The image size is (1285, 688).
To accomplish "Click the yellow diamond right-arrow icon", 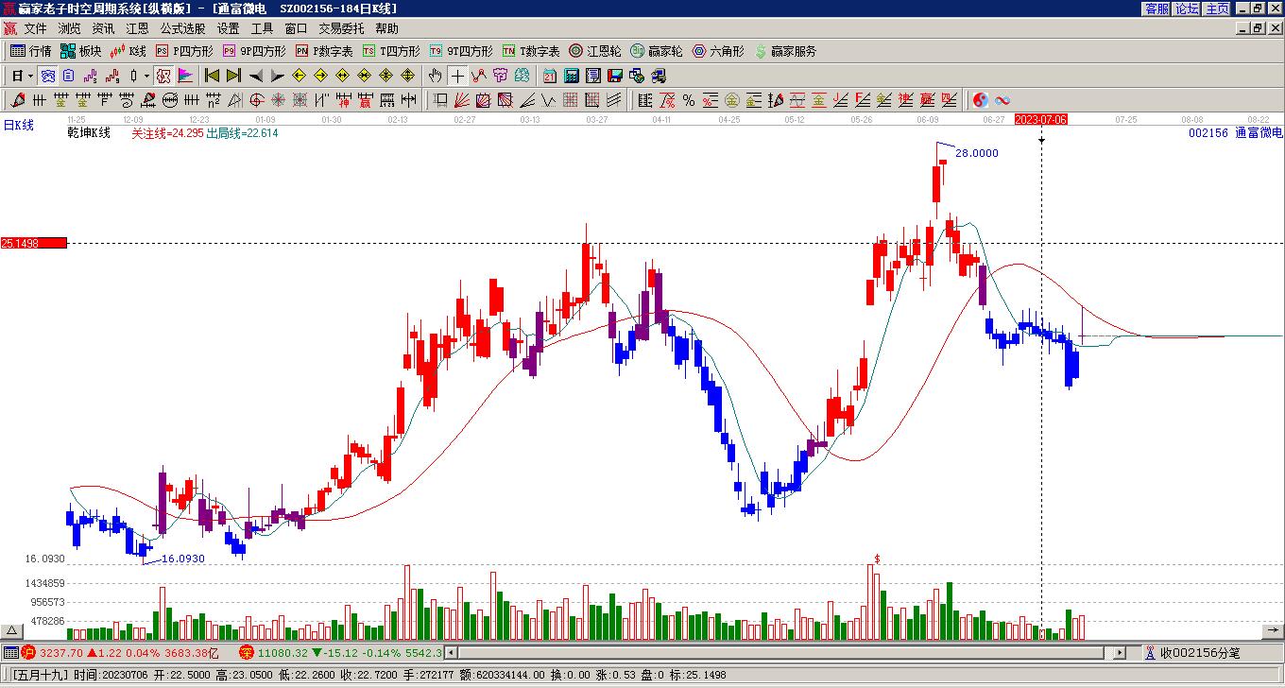I will (321, 76).
